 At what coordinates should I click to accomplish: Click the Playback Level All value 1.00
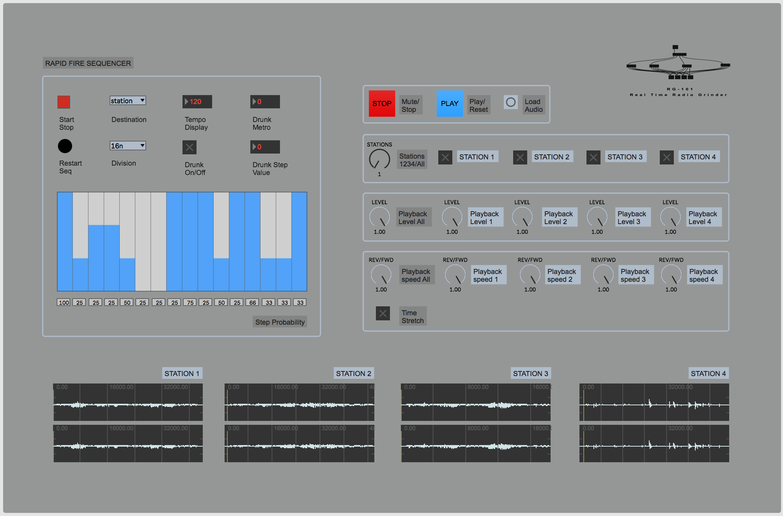[379, 232]
